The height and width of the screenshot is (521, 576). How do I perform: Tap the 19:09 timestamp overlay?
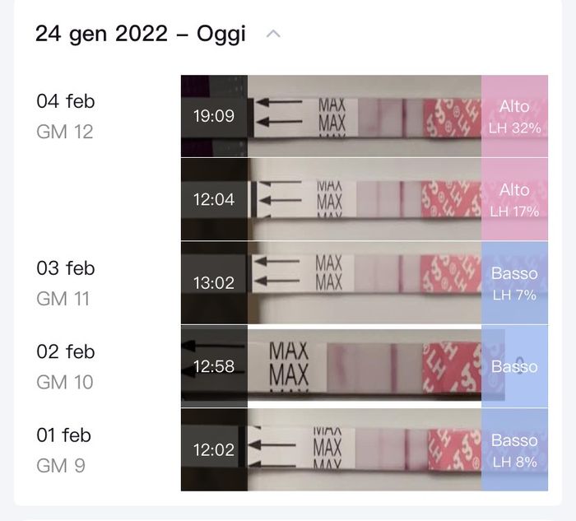click(214, 116)
